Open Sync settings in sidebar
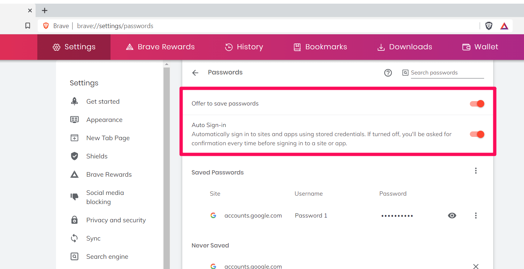 [93, 238]
